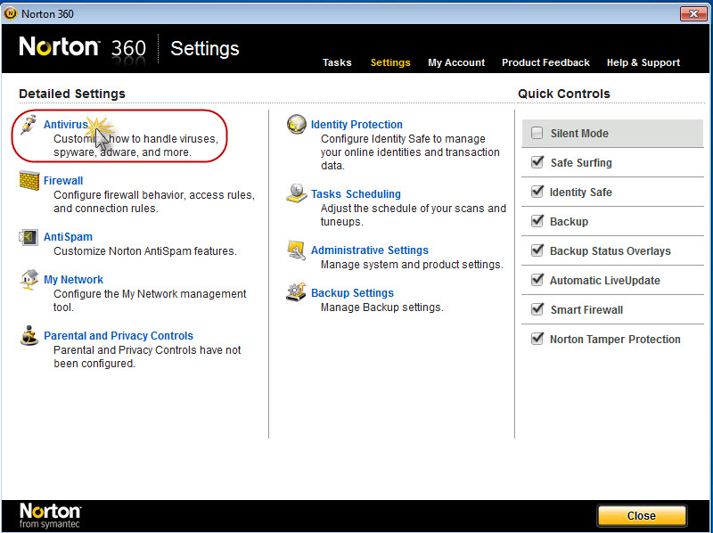Screen dimensions: 713x533
Task: Click 'Customize Norton AntiSpam features.' description
Action: pyautogui.click(x=145, y=251)
